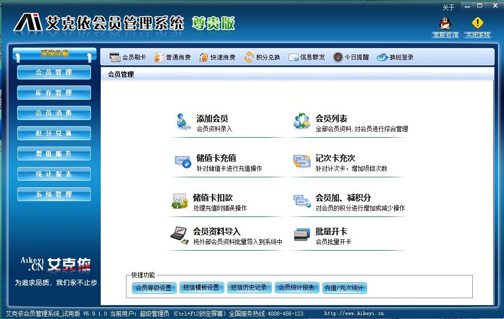Click the 会员加、减积分 title text
504x319 pixels.
click(x=343, y=198)
